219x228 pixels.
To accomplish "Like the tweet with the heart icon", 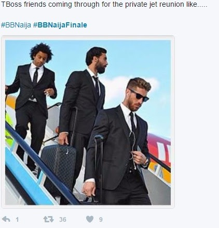I will point(90,219).
